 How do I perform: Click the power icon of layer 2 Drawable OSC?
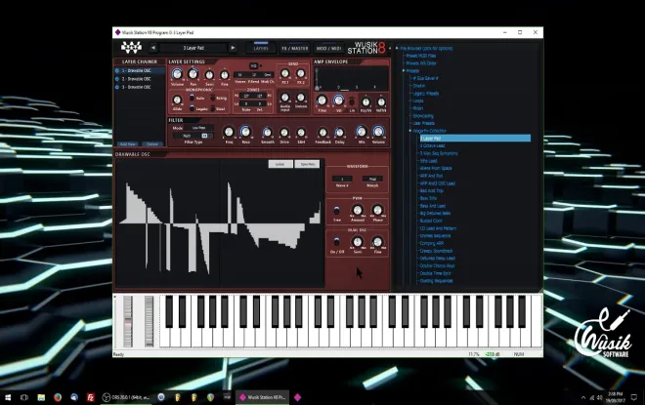point(117,79)
